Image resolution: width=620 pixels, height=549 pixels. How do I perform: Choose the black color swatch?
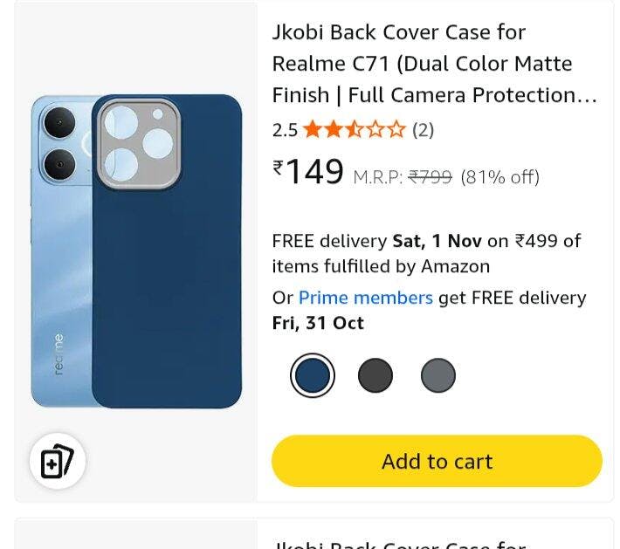tap(375, 375)
